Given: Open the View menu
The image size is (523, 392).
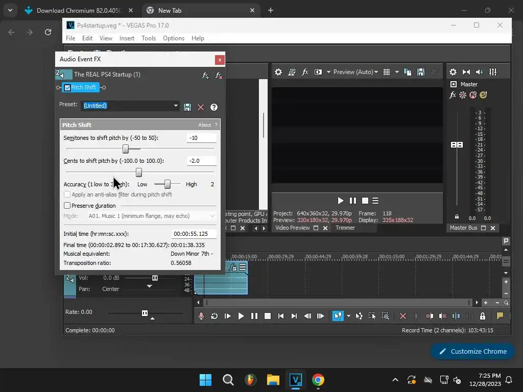Looking at the screenshot, I should (106, 38).
